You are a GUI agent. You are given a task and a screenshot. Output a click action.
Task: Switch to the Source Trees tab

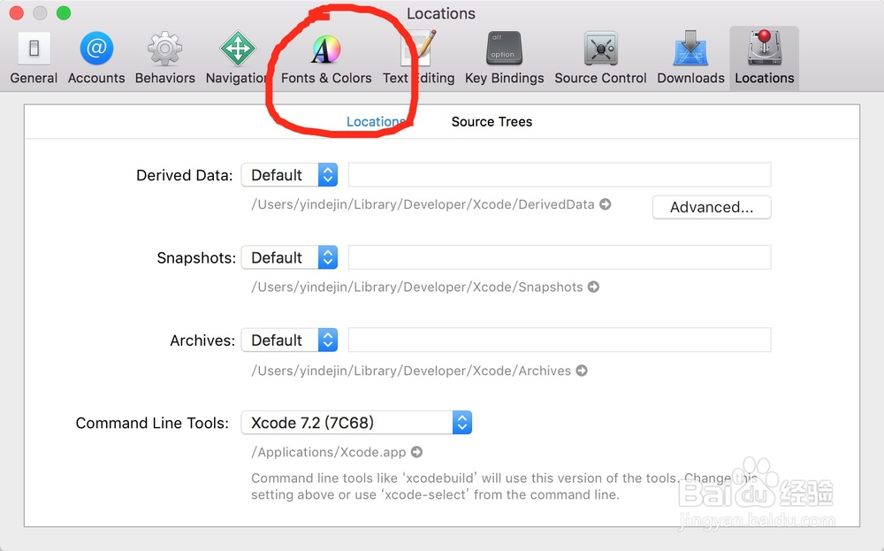tap(492, 121)
